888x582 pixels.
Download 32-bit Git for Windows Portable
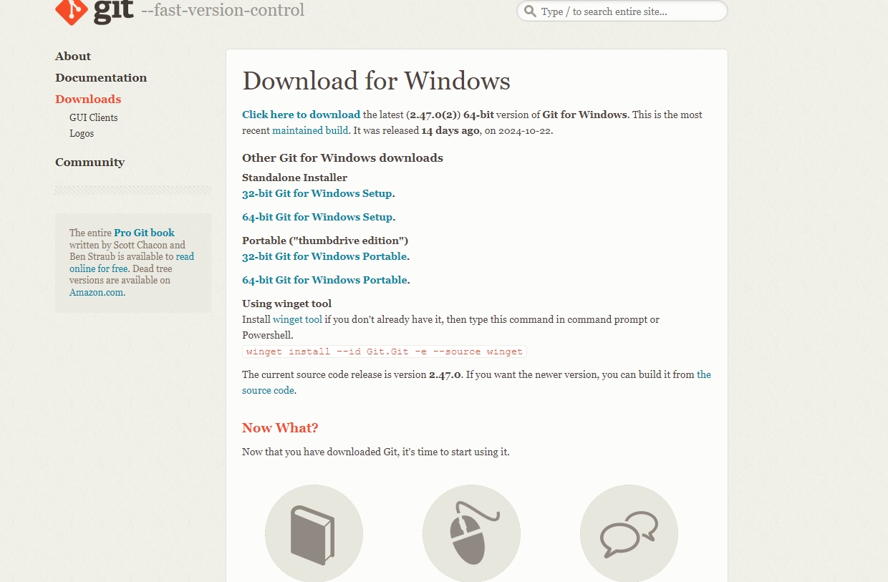(324, 256)
